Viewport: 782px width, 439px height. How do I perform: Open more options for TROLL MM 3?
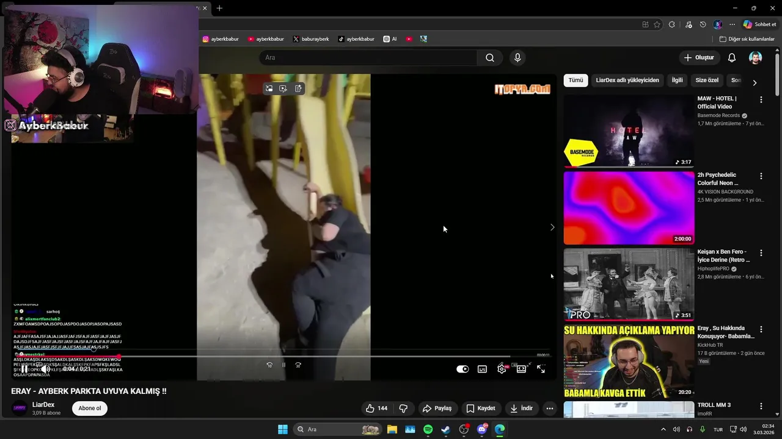click(761, 406)
